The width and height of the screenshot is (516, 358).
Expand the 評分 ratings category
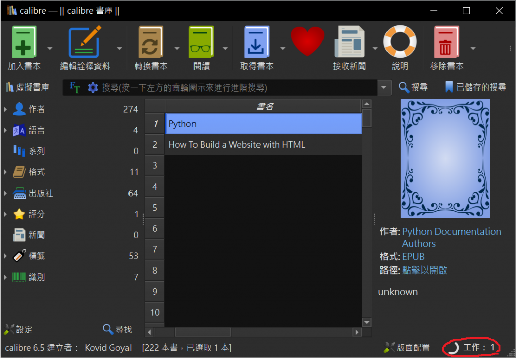click(x=5, y=214)
